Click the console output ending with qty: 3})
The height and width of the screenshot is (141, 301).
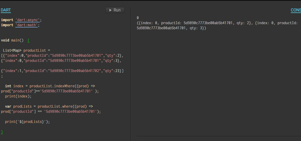[x=171, y=28]
